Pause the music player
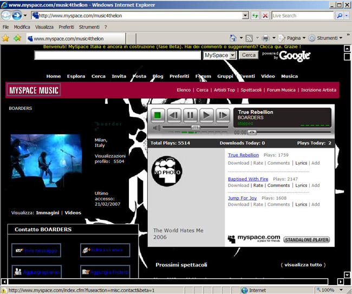 pos(190,115)
